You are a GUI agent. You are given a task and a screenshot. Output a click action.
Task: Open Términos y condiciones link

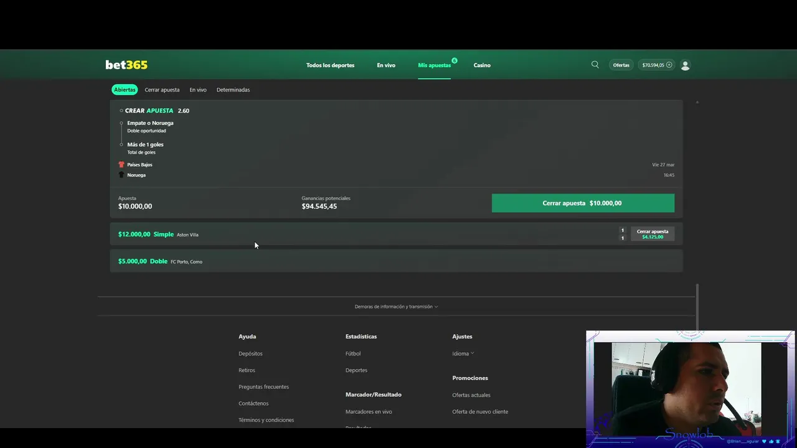click(x=266, y=420)
